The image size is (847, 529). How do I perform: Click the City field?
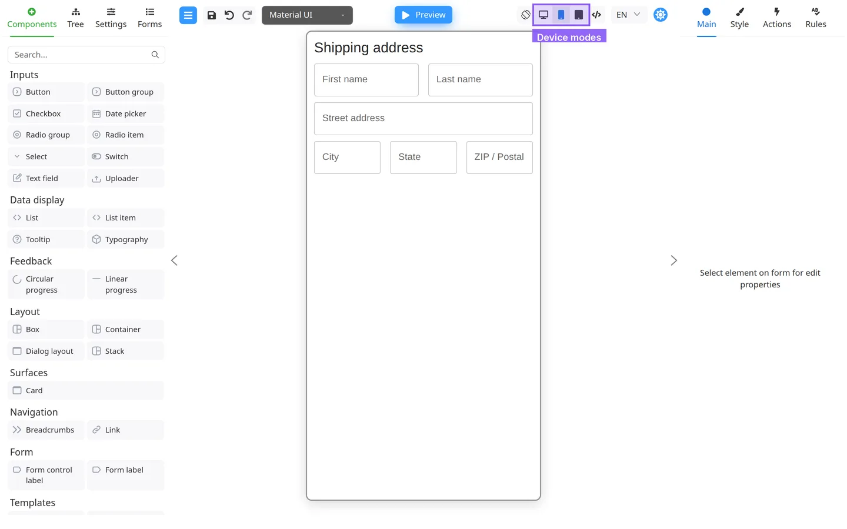coord(347,158)
